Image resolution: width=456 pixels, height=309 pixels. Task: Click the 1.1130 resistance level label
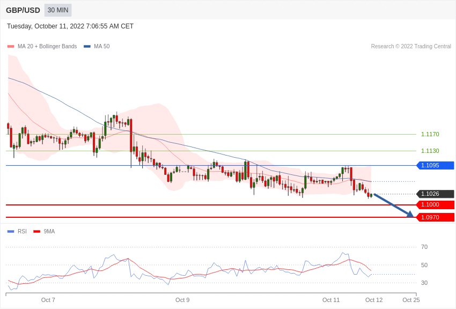tap(430, 151)
